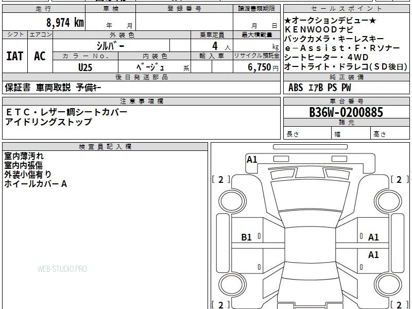This screenshot has height=309, width=412.
Task: Click the interior color ベージュ
Action: point(150,67)
